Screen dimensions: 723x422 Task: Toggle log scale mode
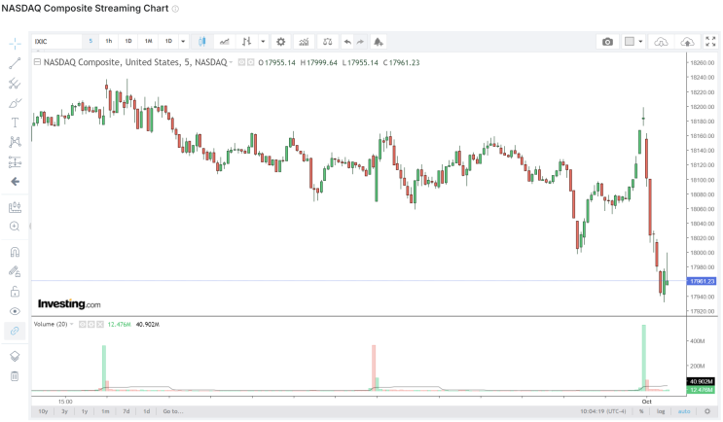[661, 411]
